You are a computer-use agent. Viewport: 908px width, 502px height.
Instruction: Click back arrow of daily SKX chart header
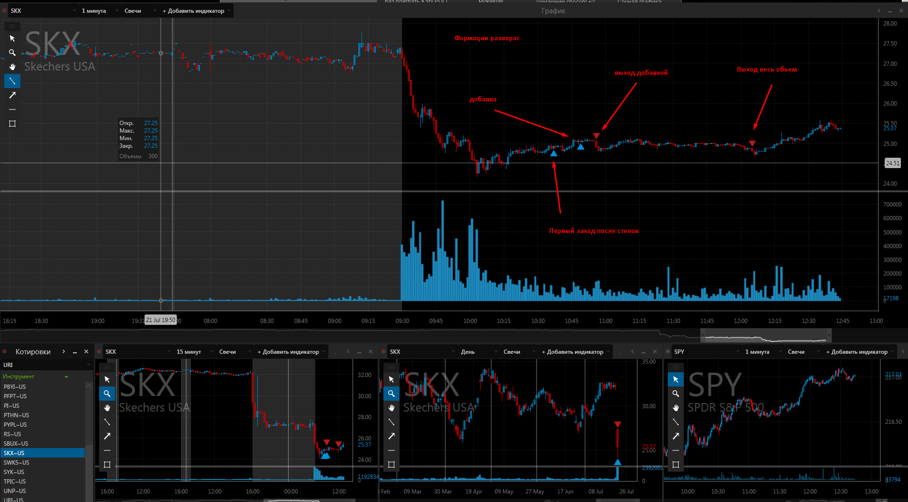(632, 351)
